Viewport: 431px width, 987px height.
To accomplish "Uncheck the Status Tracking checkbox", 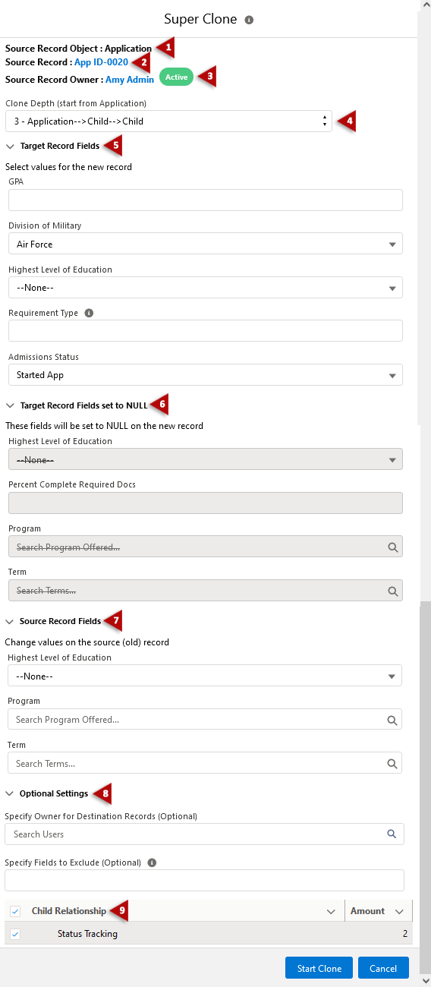I will [x=15, y=934].
